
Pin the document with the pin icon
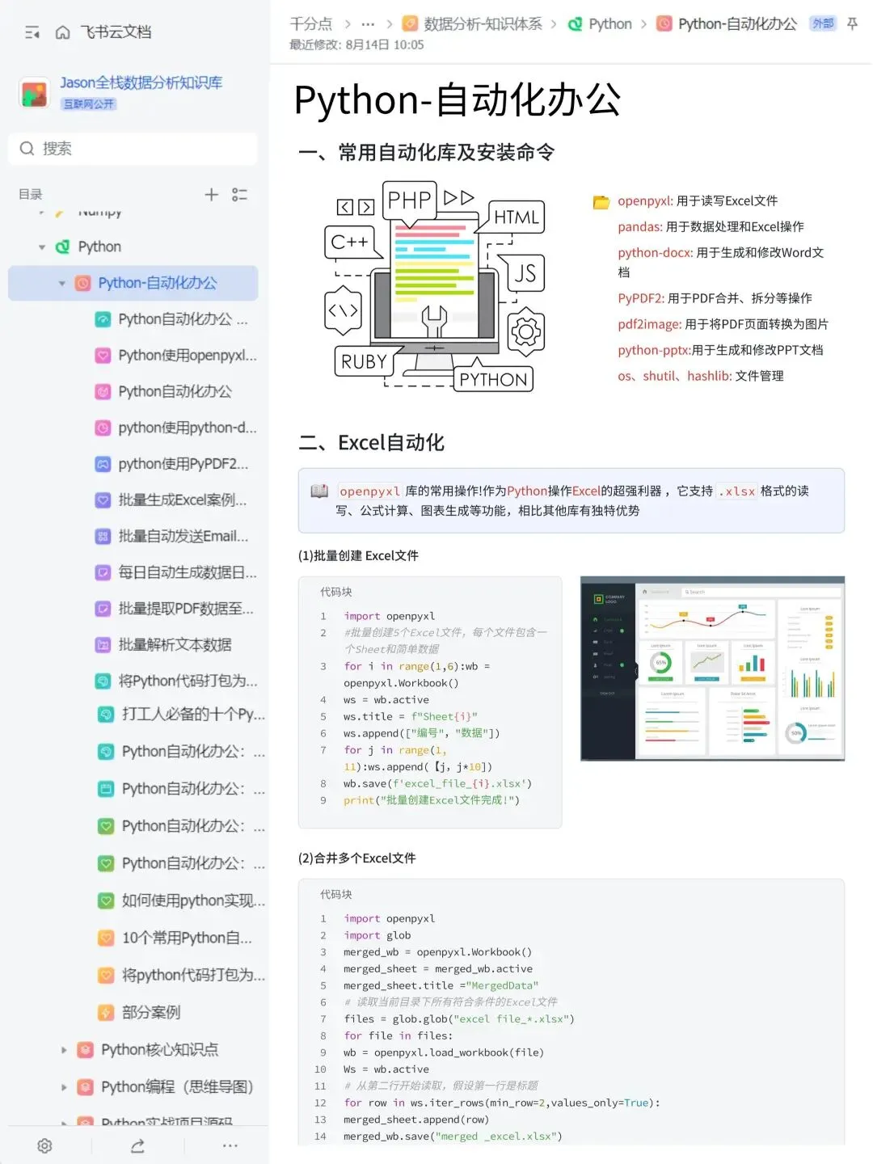[x=852, y=24]
